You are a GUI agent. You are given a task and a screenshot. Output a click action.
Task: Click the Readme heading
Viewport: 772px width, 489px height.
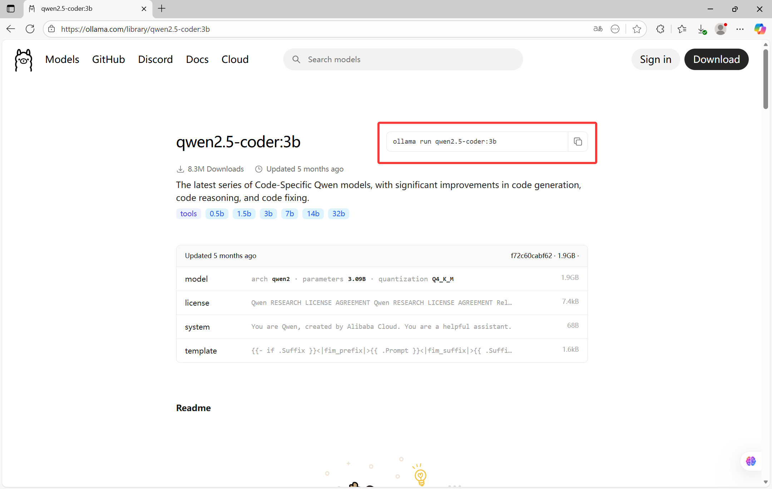[193, 408]
